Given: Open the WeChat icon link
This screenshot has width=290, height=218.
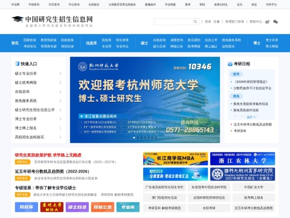Looking at the screenshot, I should tap(275, 22).
